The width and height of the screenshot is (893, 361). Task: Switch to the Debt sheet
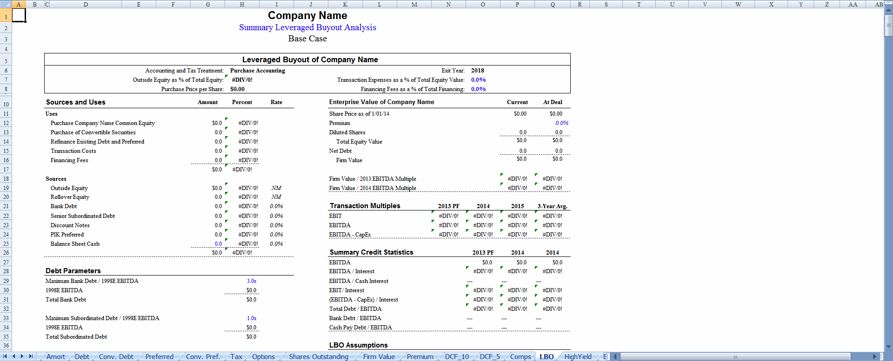[x=82, y=357]
